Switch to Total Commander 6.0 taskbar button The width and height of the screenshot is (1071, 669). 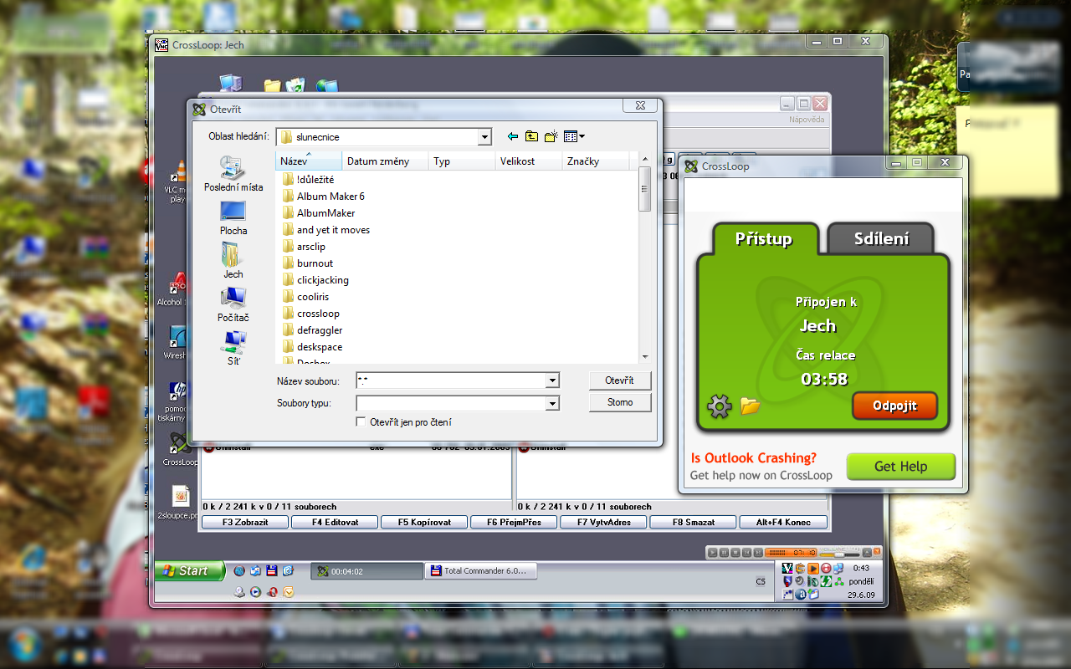tap(479, 571)
